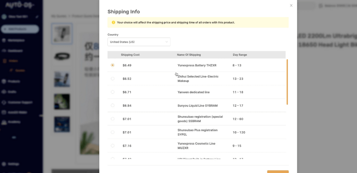Click the $6.84 shipping cost
This screenshot has height=173, width=357.
point(127,105)
